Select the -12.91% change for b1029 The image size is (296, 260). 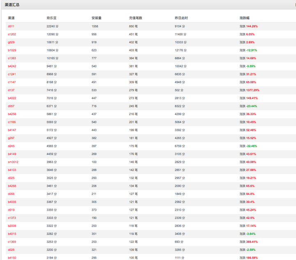point(252,50)
